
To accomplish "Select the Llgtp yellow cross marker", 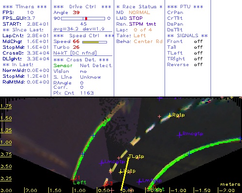I will (x=121, y=172).
